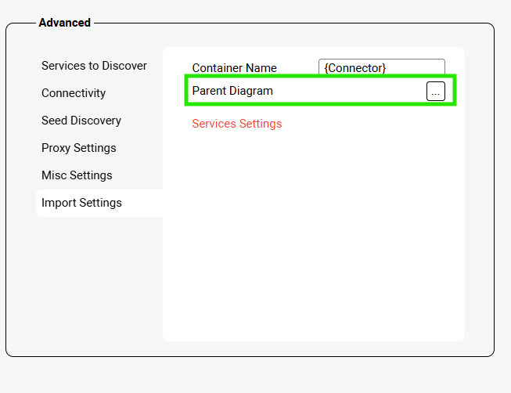Go to Proxy Settings tab

[x=79, y=148]
